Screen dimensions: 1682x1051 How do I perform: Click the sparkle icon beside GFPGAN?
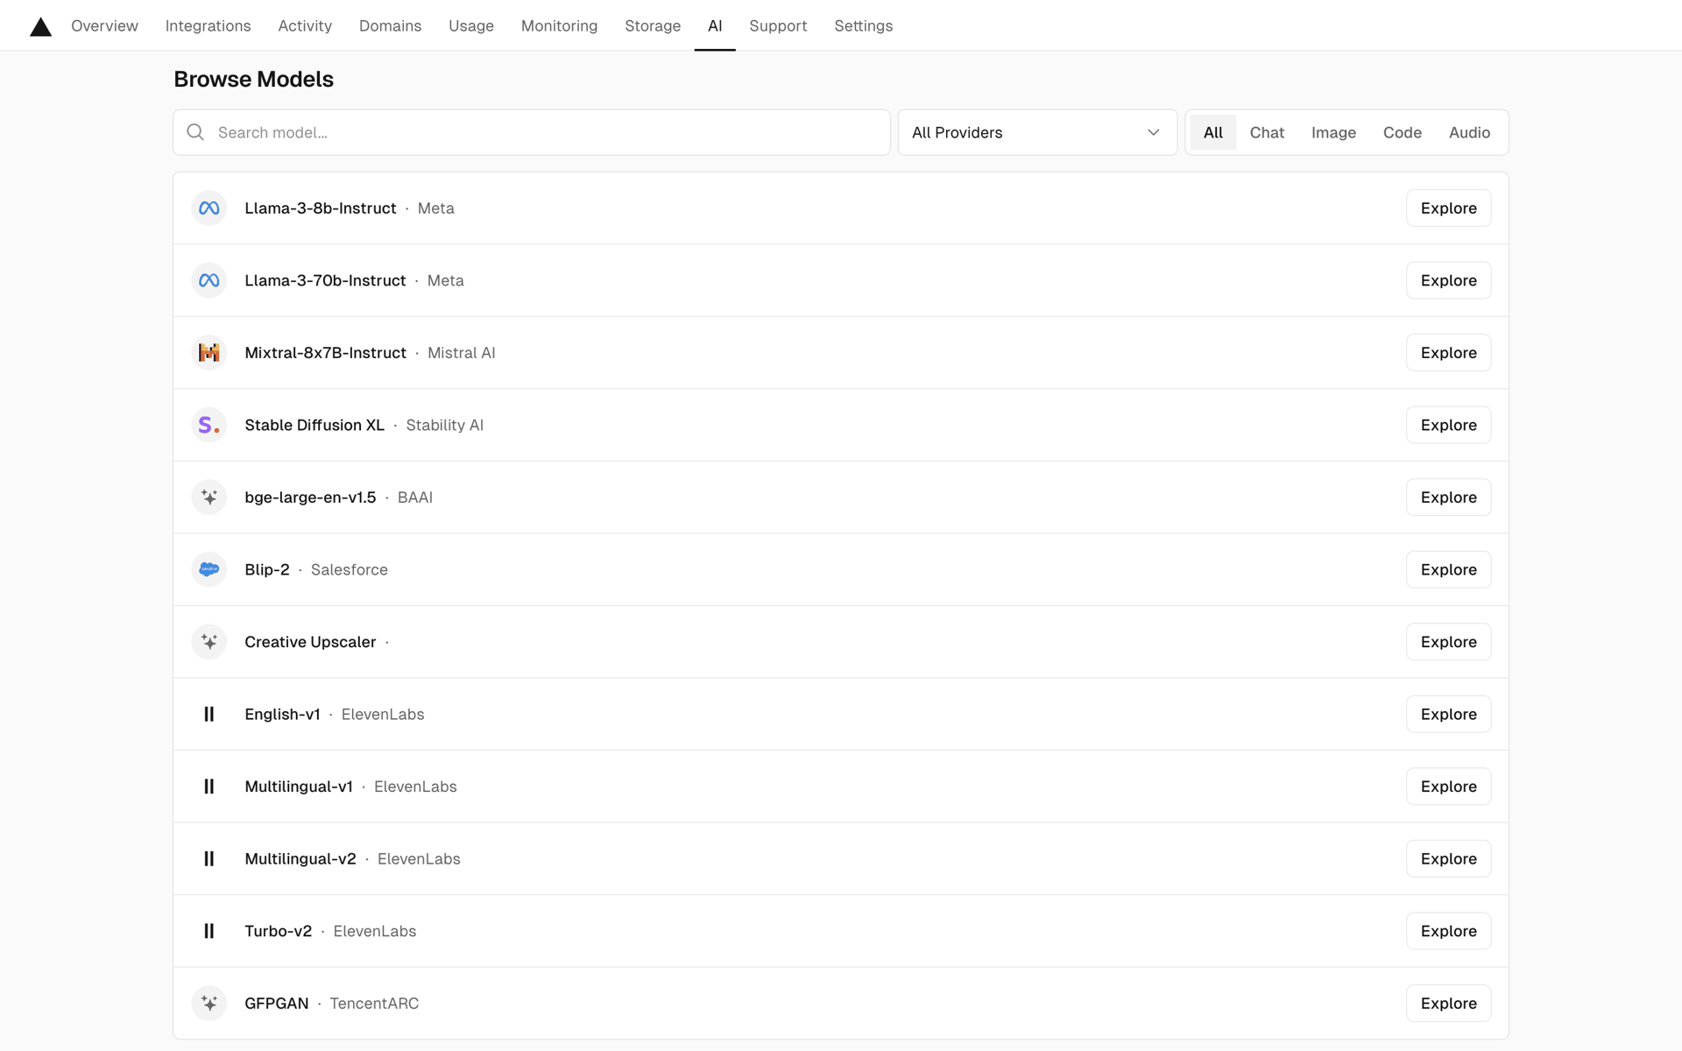coord(209,1004)
